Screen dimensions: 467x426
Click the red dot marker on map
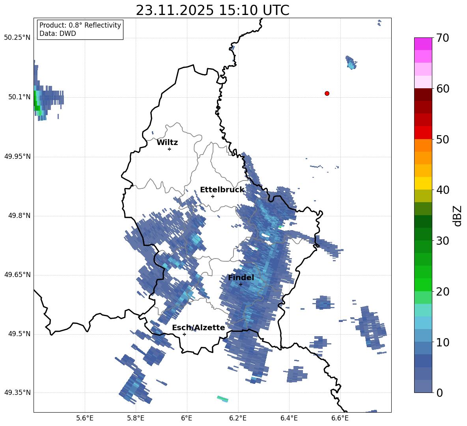pos(327,93)
